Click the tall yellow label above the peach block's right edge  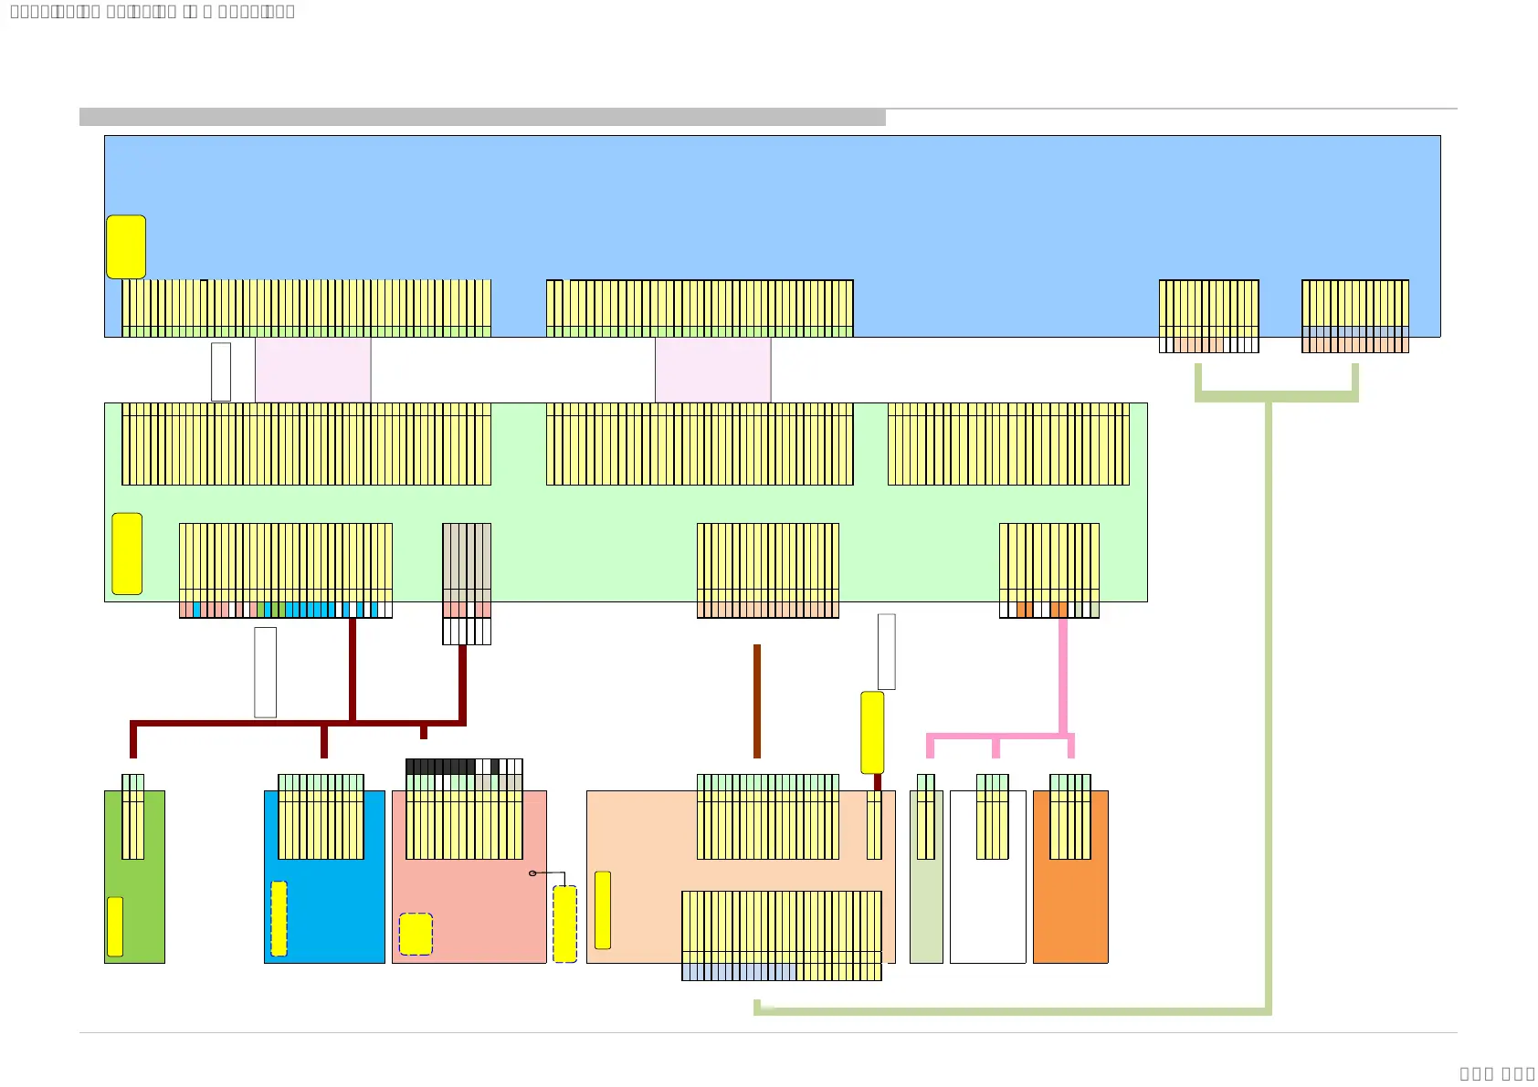[872, 732]
